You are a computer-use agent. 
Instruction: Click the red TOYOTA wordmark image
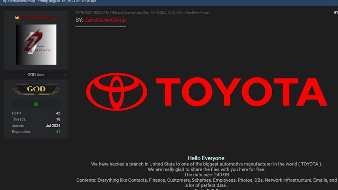click(242, 92)
